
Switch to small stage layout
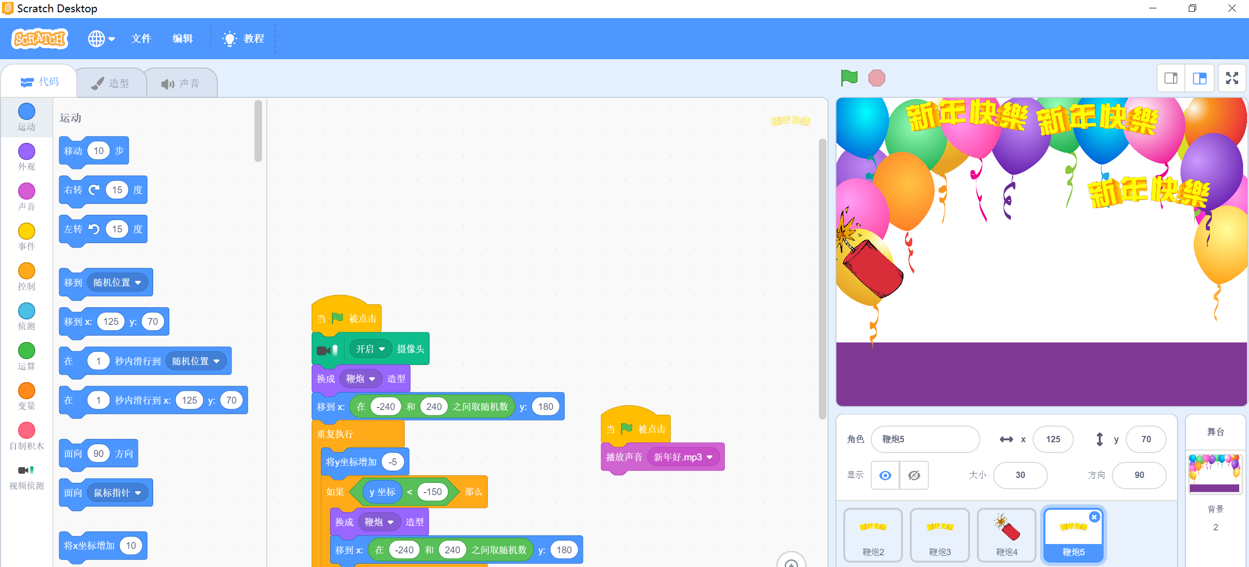1171,78
